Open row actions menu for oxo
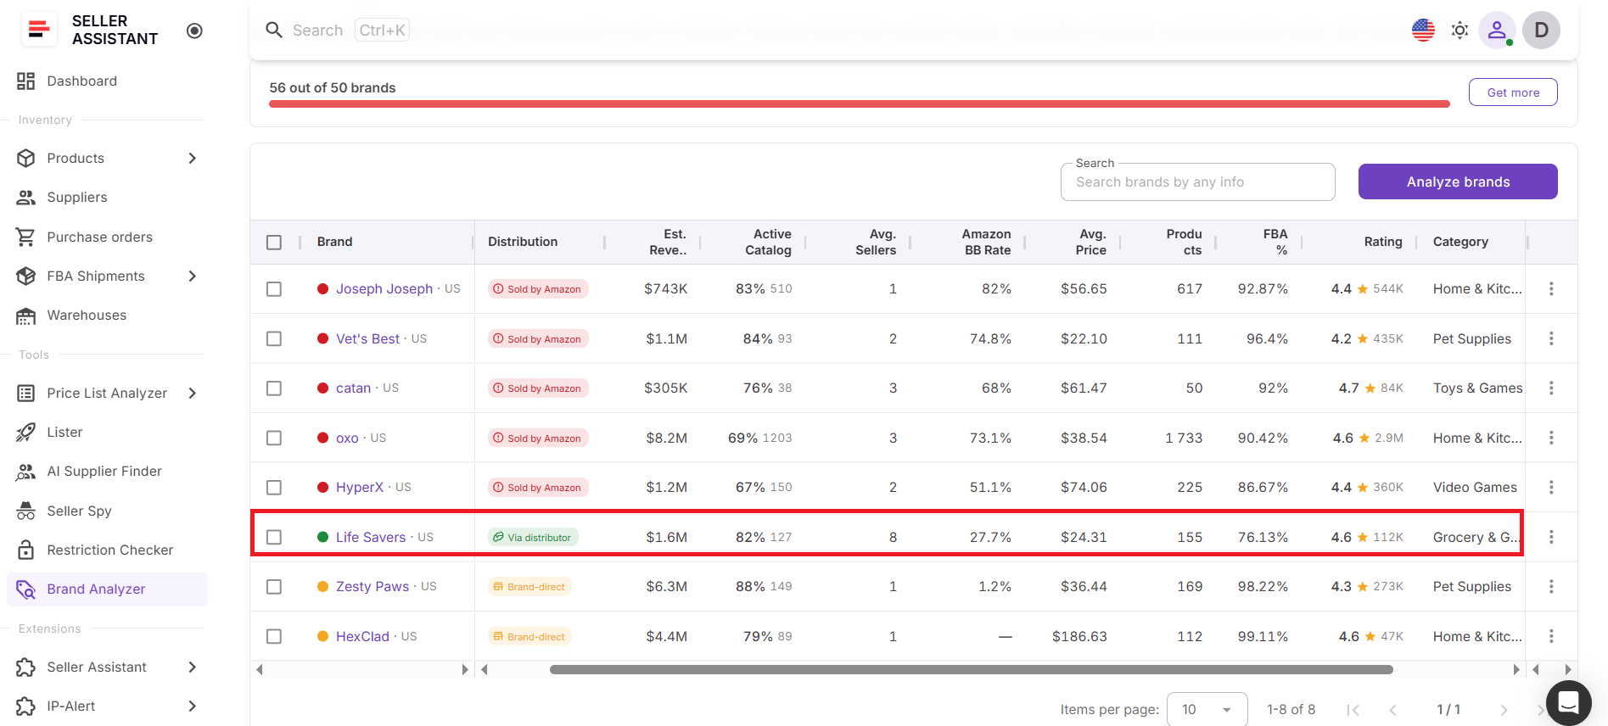Screen dimensions: 1608x726 1551,438
